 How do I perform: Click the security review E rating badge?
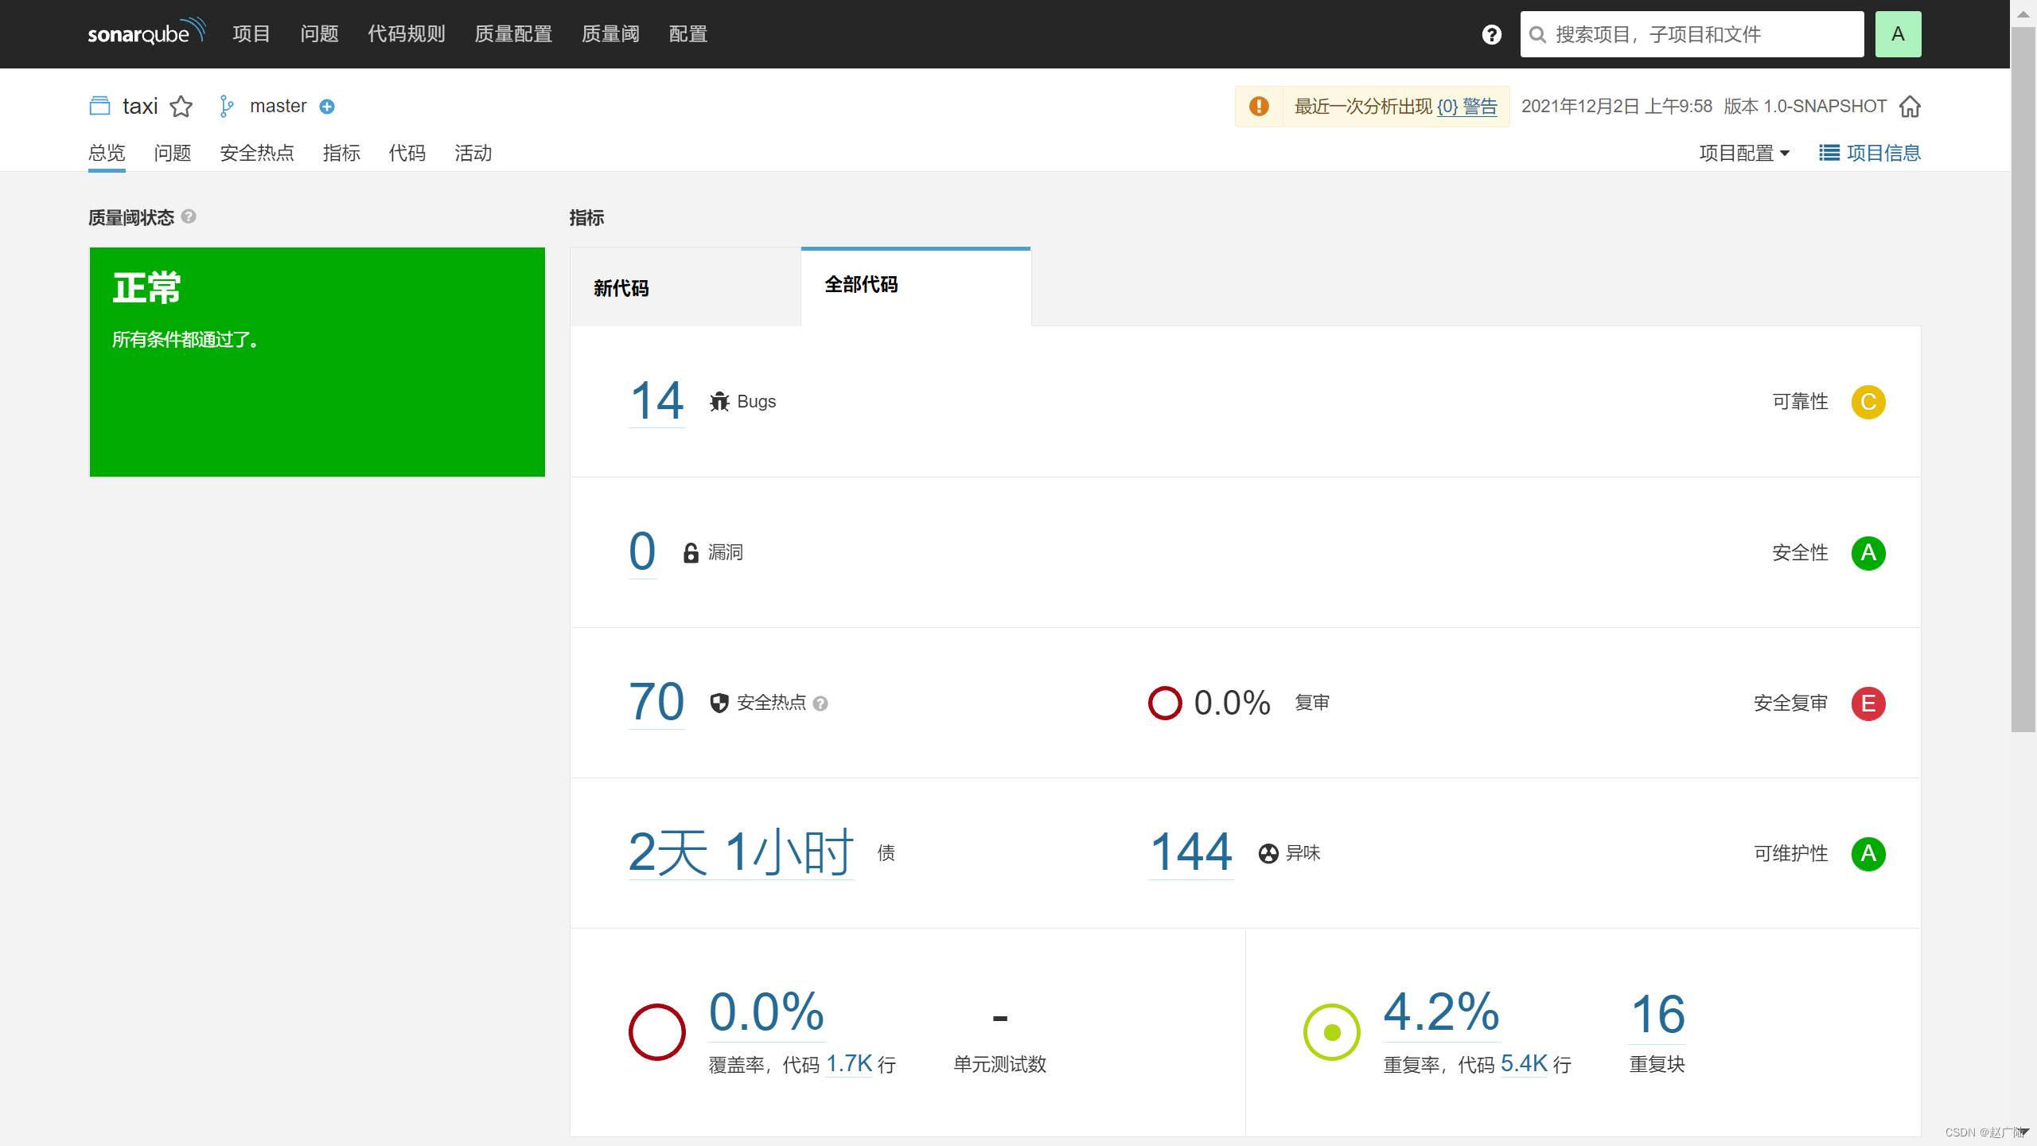(1868, 704)
